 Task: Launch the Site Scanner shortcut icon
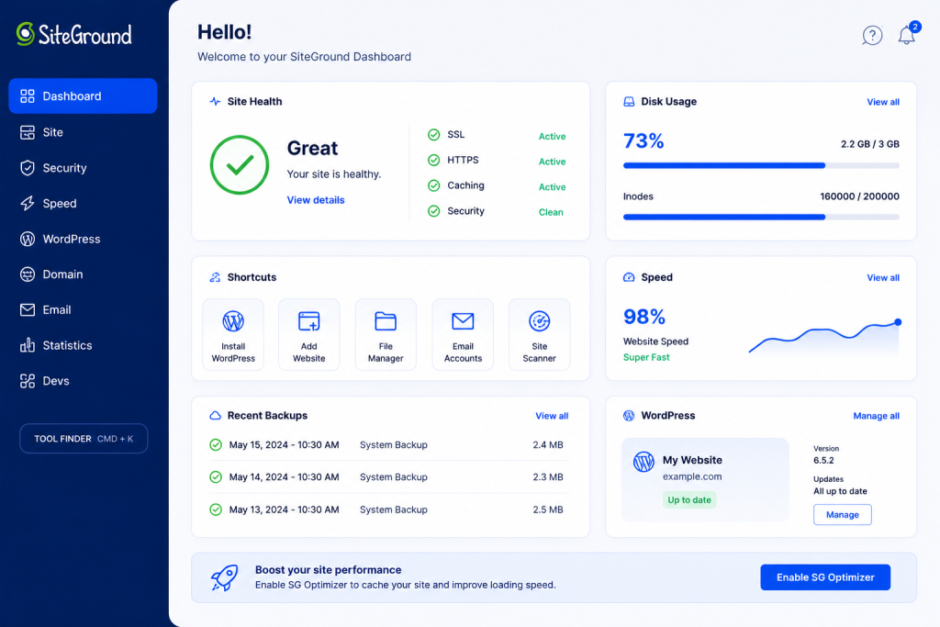click(540, 321)
